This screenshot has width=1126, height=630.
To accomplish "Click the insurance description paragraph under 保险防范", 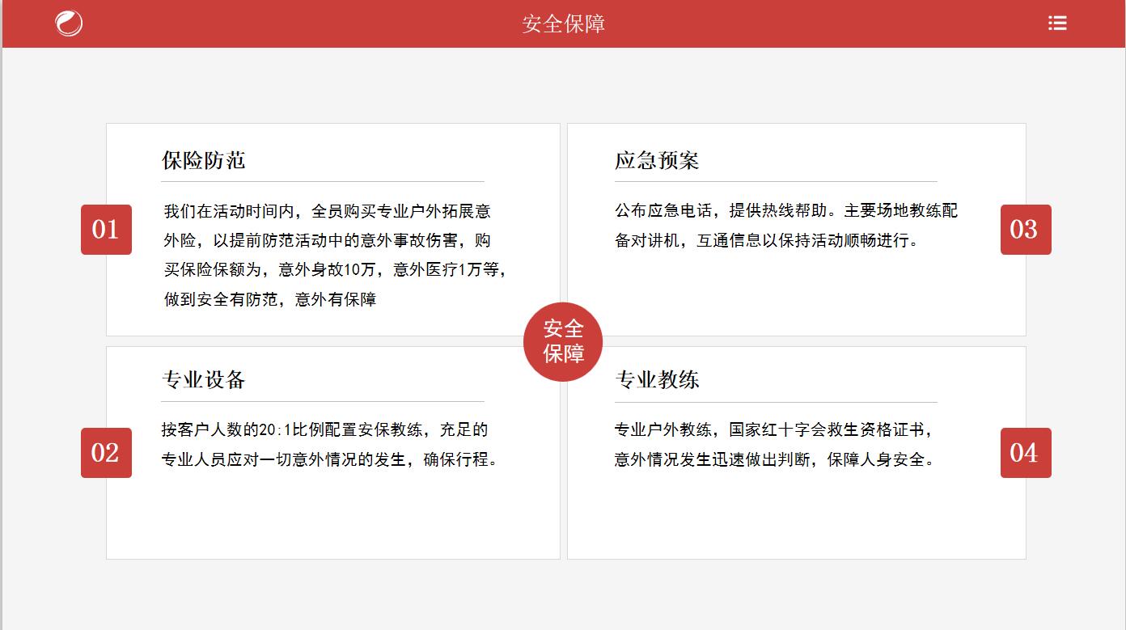I will pyautogui.click(x=335, y=256).
